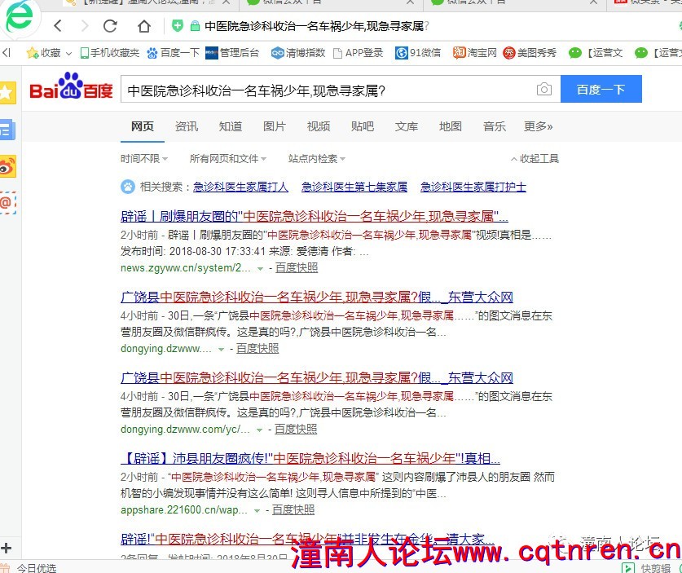
Task: Open the first 【运营文 WeChat bookmark
Action: point(596,53)
